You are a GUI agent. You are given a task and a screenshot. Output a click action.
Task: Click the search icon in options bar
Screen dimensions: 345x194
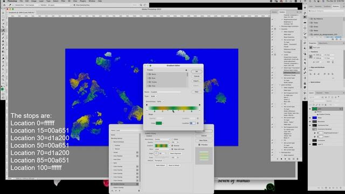click(x=141, y=5)
